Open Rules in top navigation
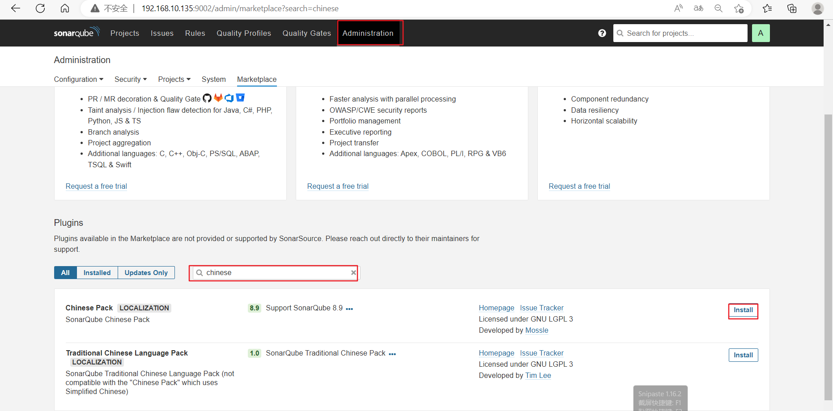This screenshot has height=411, width=833. (195, 33)
